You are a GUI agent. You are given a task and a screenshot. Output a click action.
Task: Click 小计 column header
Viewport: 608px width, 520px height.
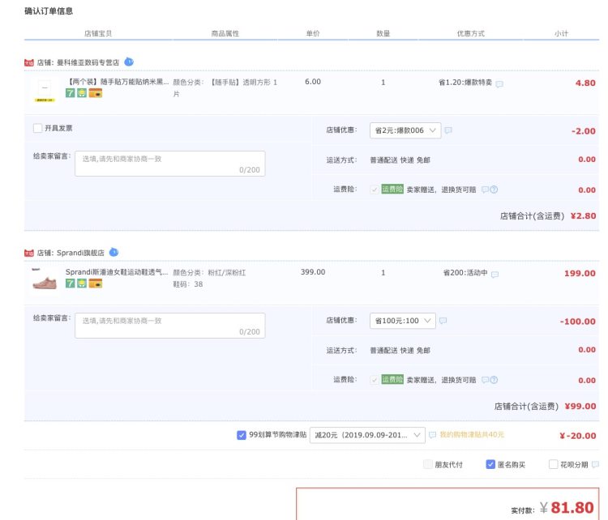pyautogui.click(x=561, y=33)
